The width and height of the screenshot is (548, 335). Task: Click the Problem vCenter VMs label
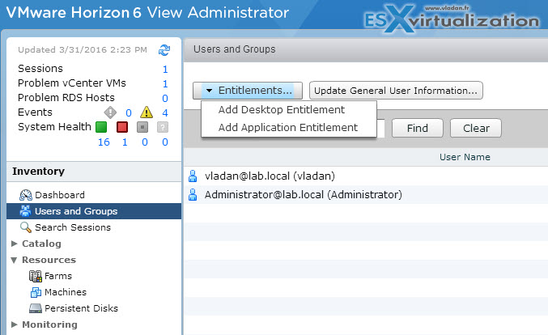tap(72, 83)
